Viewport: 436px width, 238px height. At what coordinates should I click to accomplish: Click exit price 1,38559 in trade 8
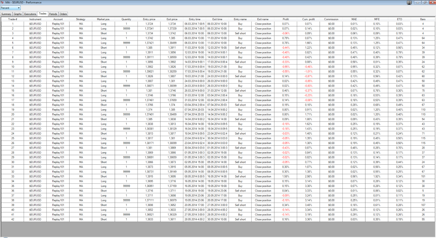(x=172, y=57)
